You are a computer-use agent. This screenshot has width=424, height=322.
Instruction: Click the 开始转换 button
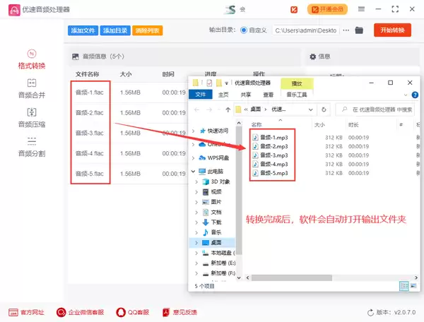pyautogui.click(x=392, y=30)
